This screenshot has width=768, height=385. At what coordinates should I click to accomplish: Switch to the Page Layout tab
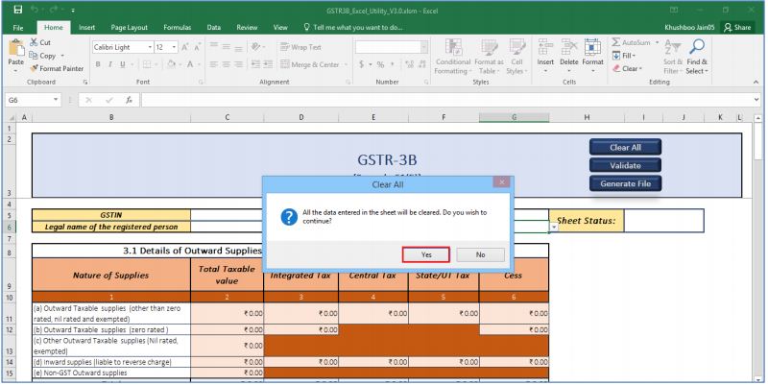130,28
